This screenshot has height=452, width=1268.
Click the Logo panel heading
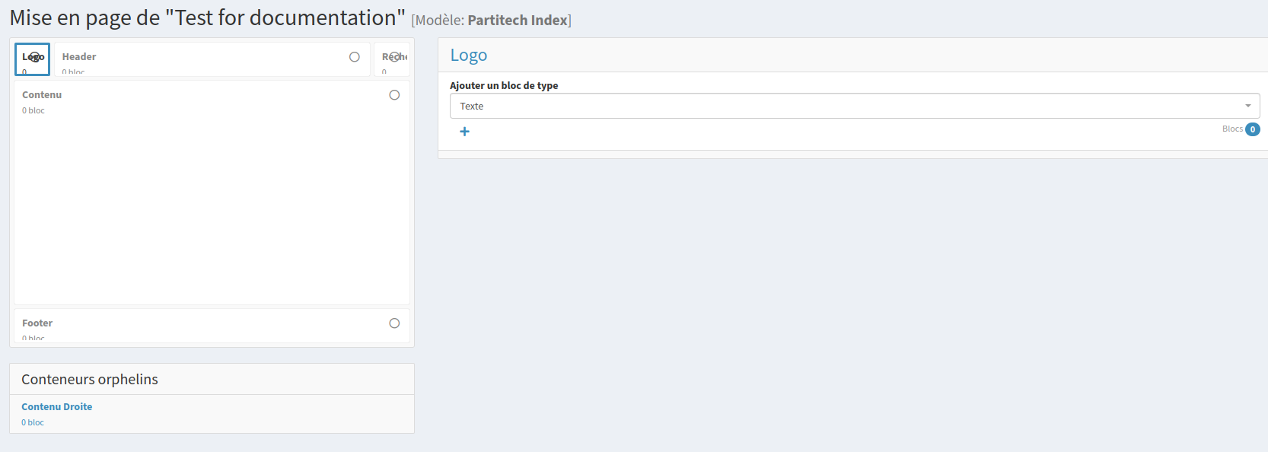pos(469,56)
